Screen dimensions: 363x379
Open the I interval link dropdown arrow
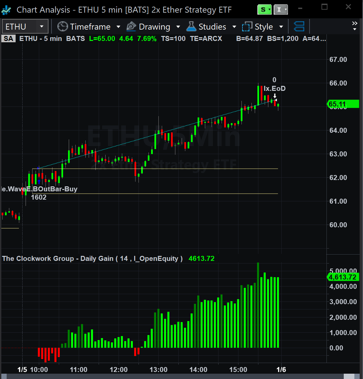tap(286, 10)
